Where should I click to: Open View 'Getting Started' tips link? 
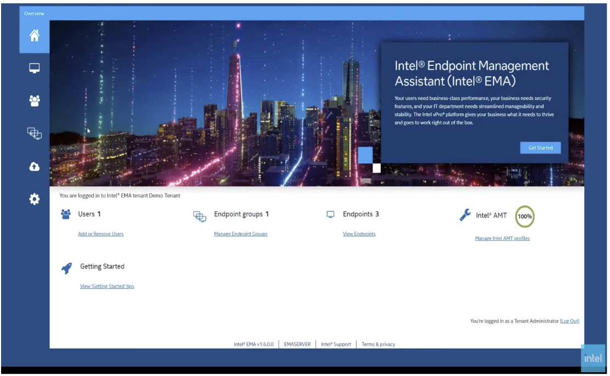(107, 286)
